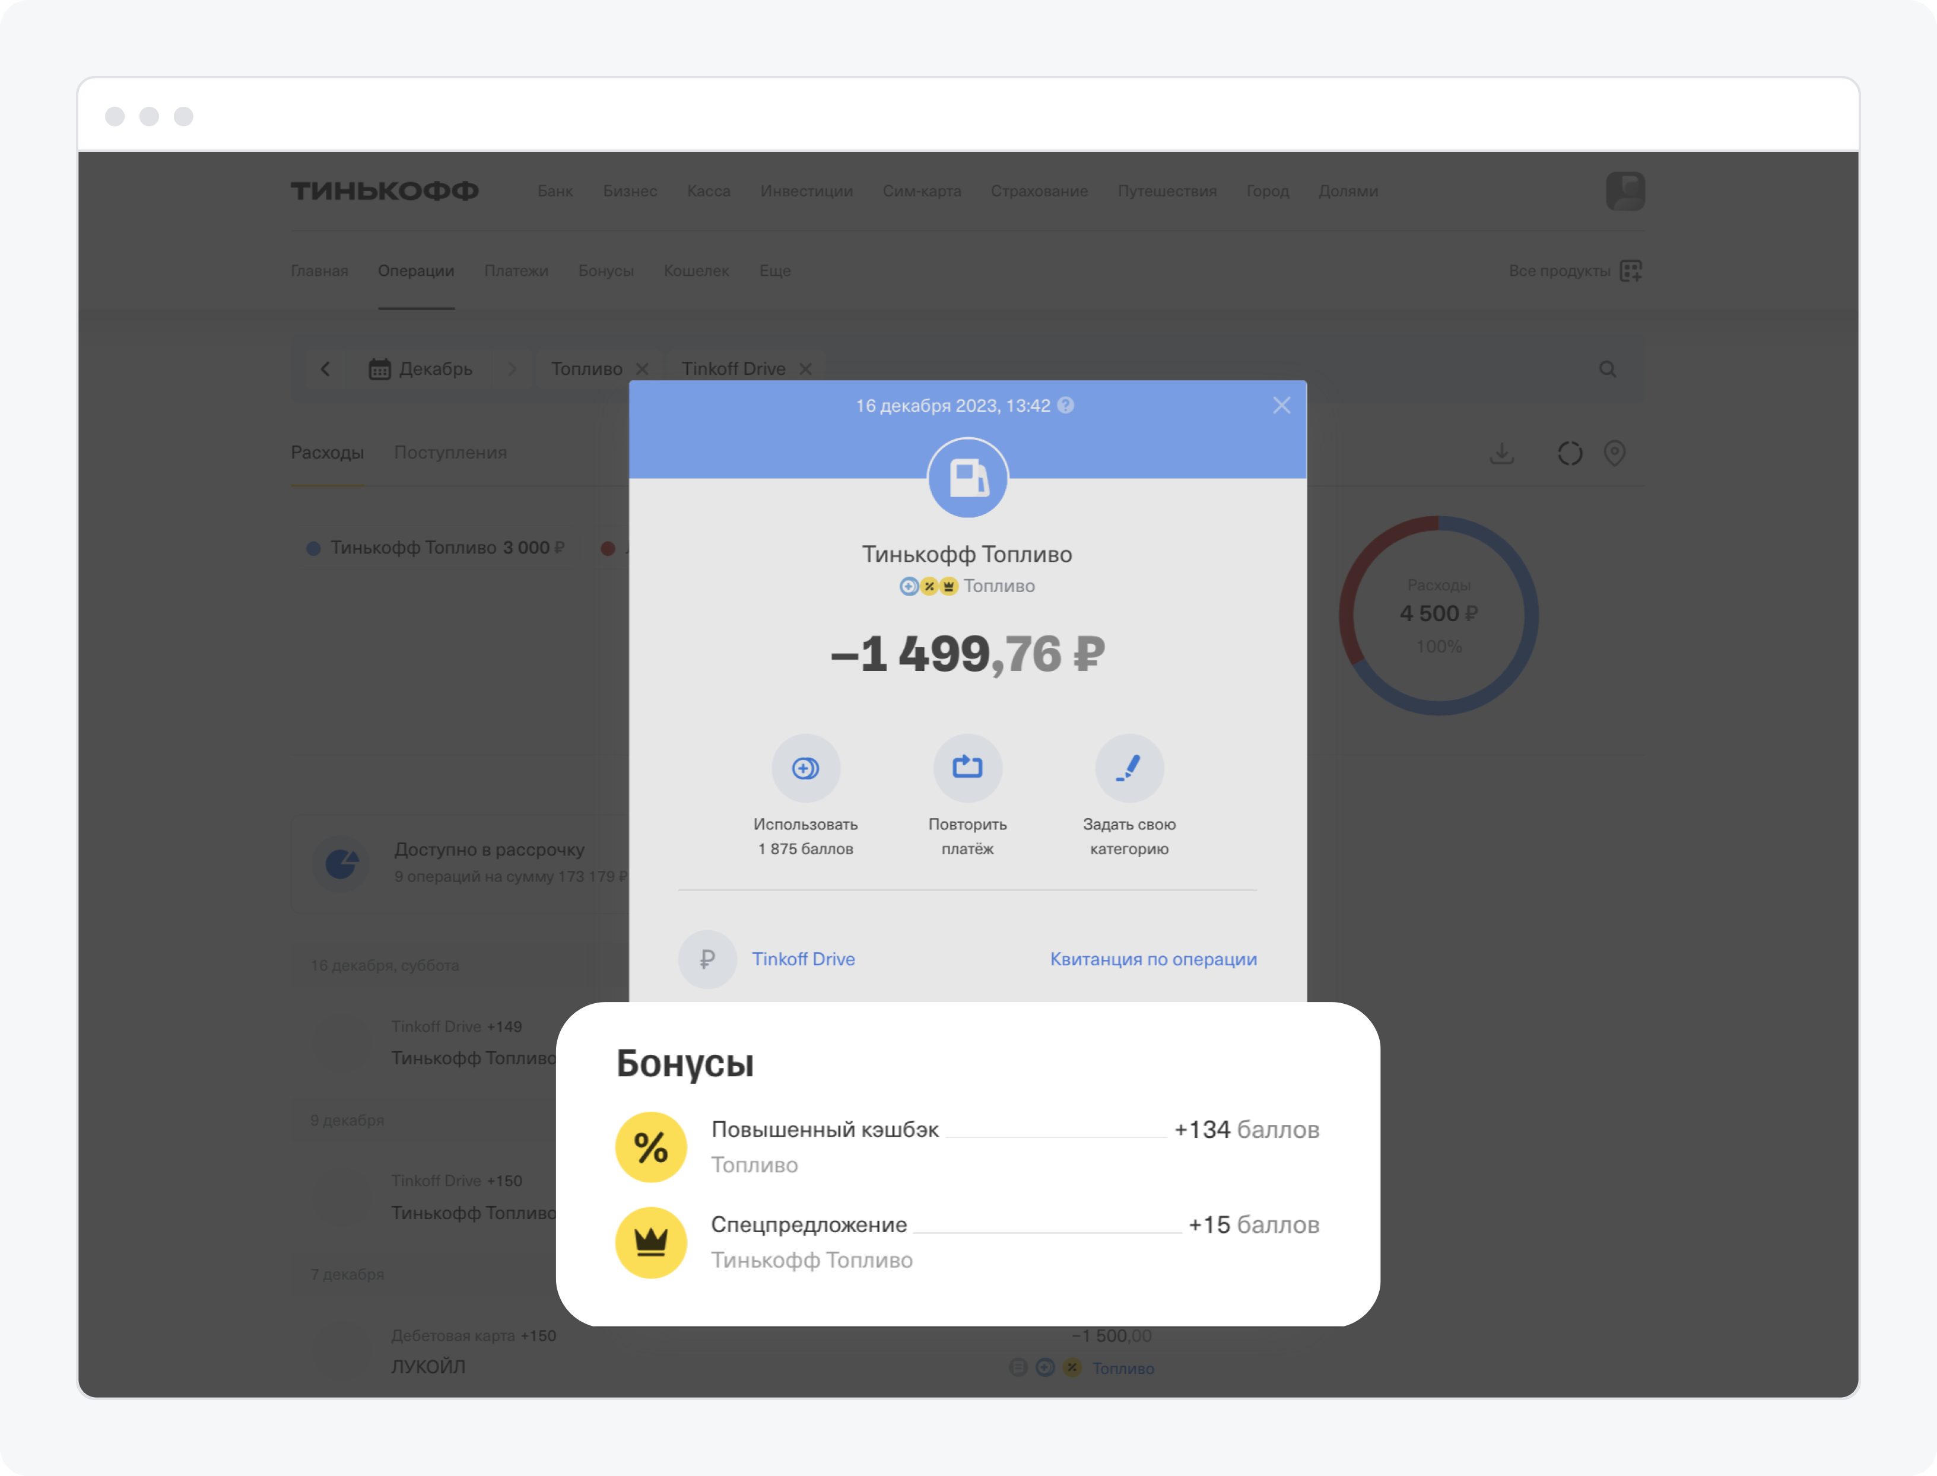Remove the Tinkoff Drive filter chip

805,369
